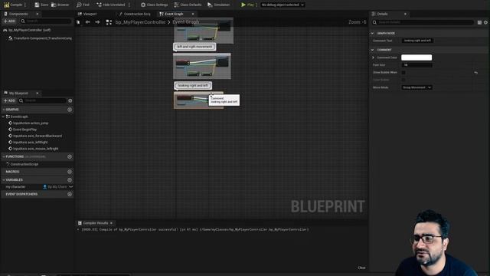The image size is (490, 276).
Task: Close the Event Graph tab
Action: pos(192,14)
